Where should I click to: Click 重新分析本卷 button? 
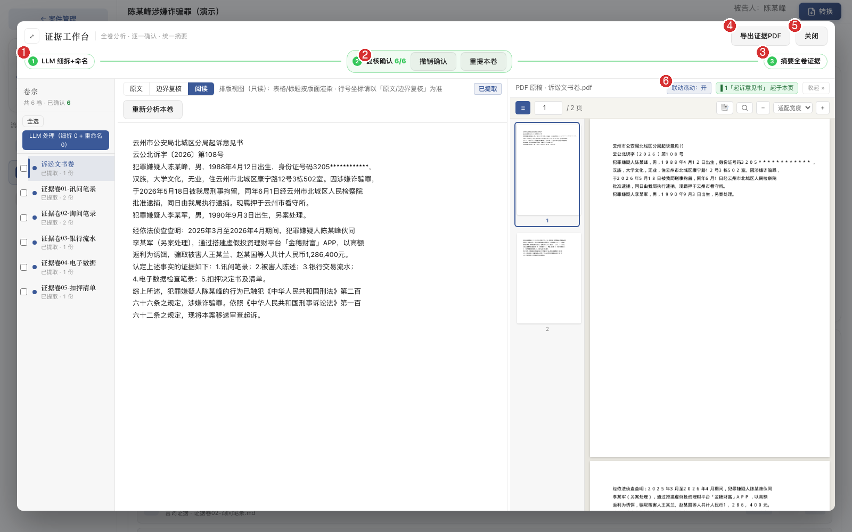pyautogui.click(x=153, y=110)
